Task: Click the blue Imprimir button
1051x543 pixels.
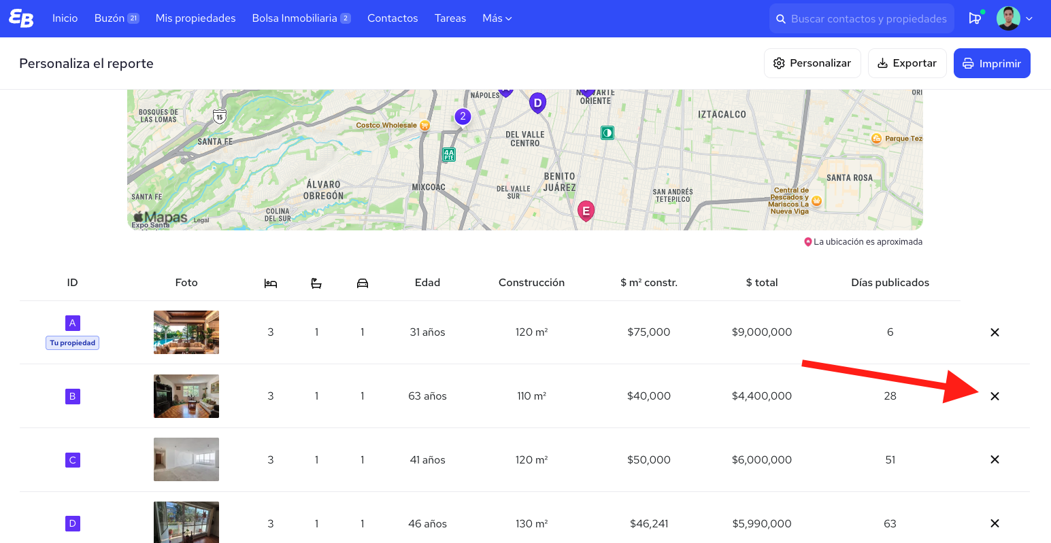Action: (991, 63)
